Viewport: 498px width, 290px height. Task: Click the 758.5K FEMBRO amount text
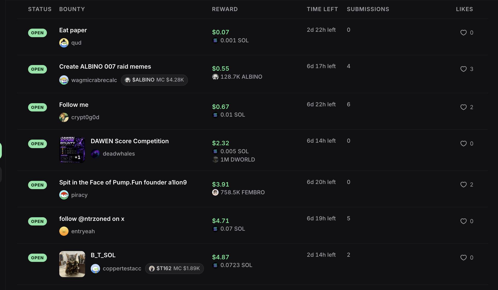coord(243,192)
